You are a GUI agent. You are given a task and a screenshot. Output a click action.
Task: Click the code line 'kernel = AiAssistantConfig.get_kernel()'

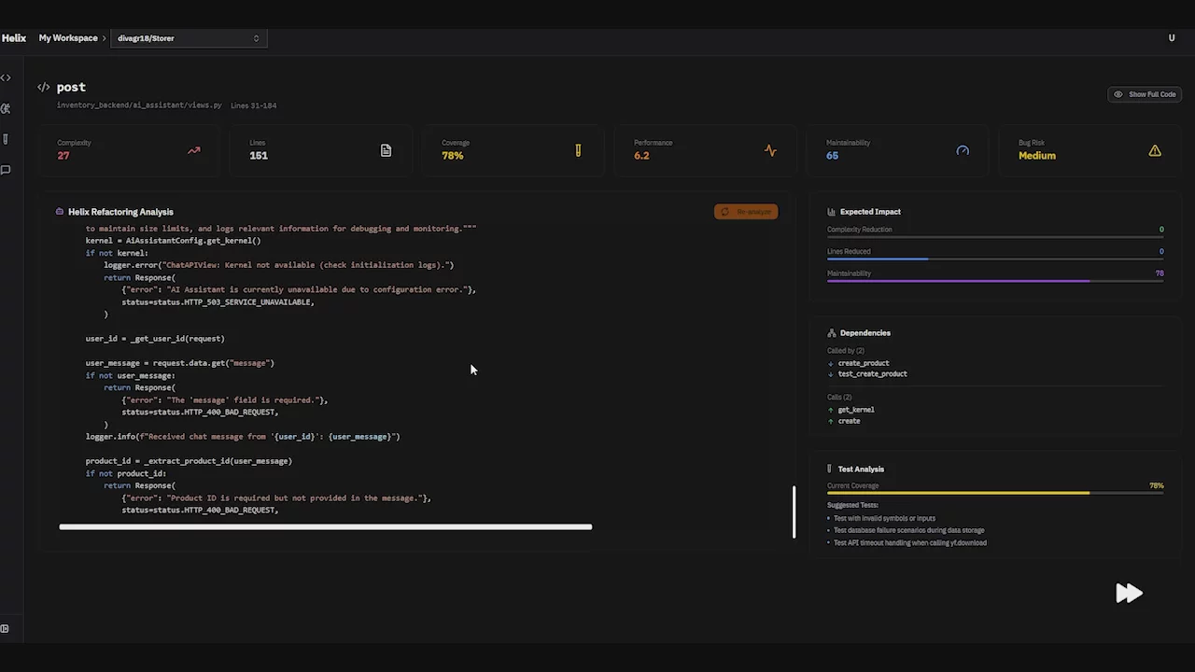(x=173, y=241)
